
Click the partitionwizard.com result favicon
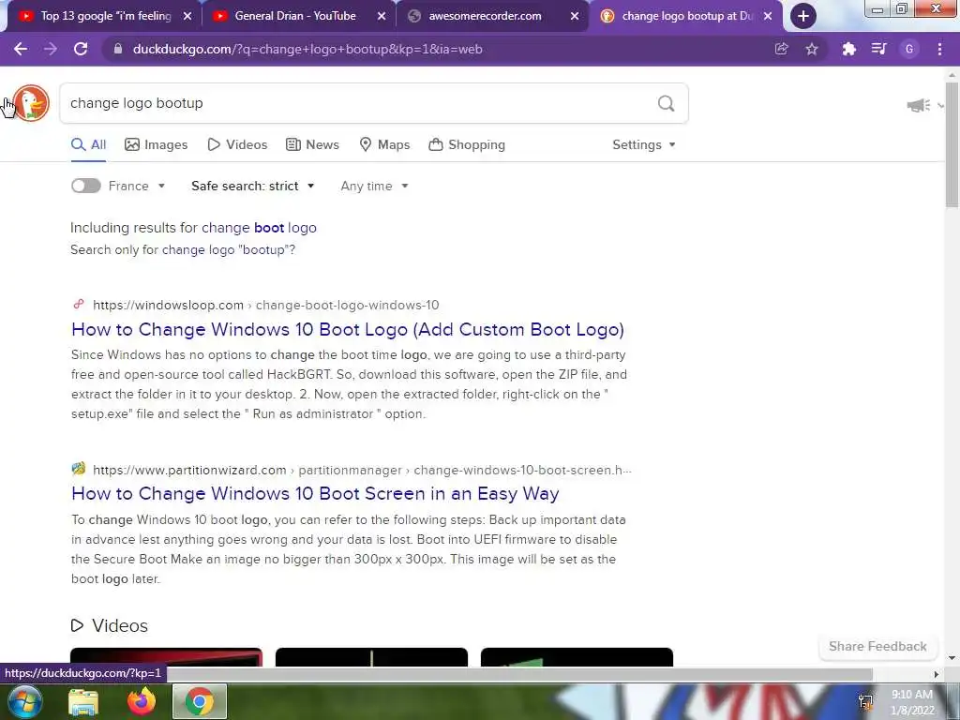pos(79,469)
